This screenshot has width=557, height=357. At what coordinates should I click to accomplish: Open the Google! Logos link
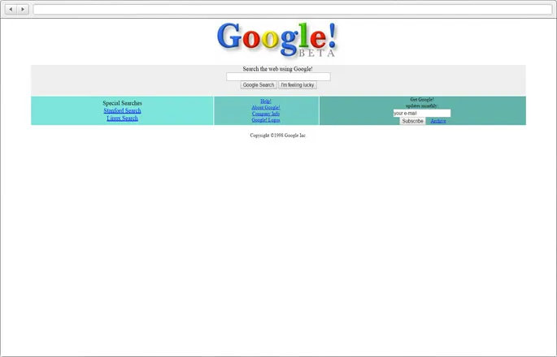266,120
